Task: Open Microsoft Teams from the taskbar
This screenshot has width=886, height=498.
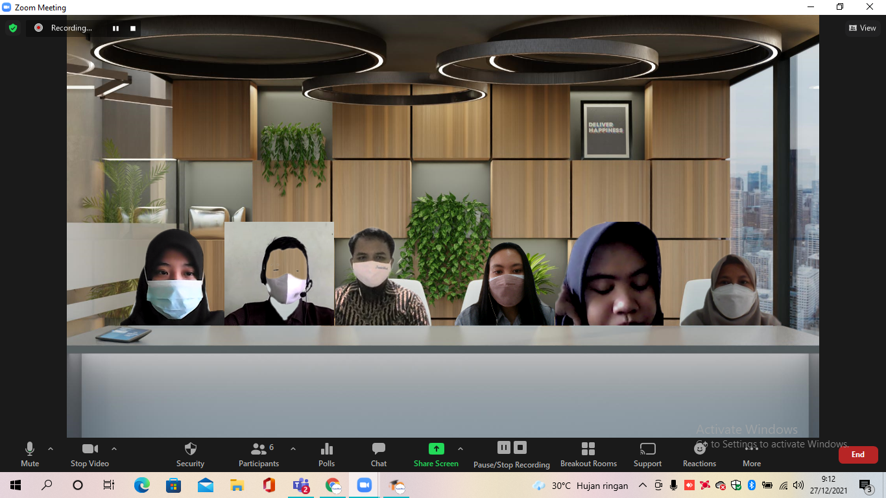Action: click(x=301, y=485)
